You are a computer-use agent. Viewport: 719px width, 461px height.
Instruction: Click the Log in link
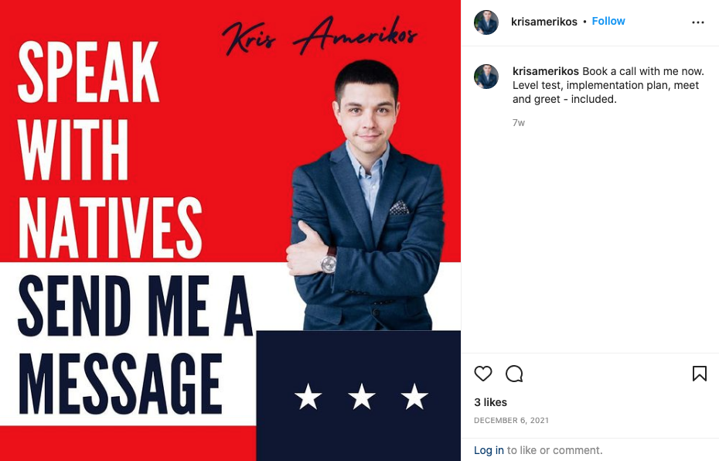tap(489, 450)
